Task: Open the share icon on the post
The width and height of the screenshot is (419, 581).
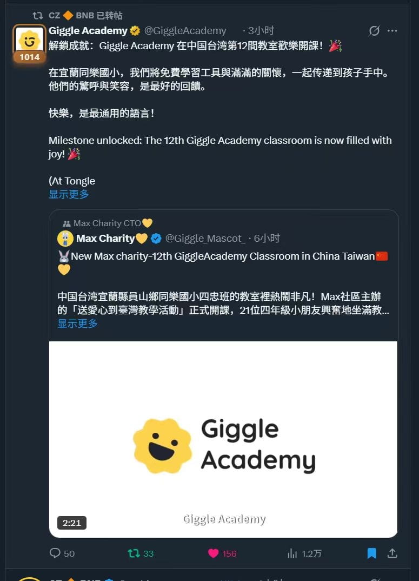Action: click(x=393, y=553)
